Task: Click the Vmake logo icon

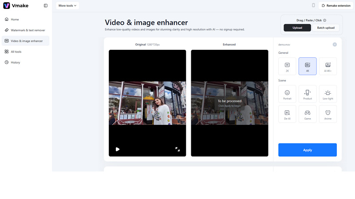Action: [6, 6]
